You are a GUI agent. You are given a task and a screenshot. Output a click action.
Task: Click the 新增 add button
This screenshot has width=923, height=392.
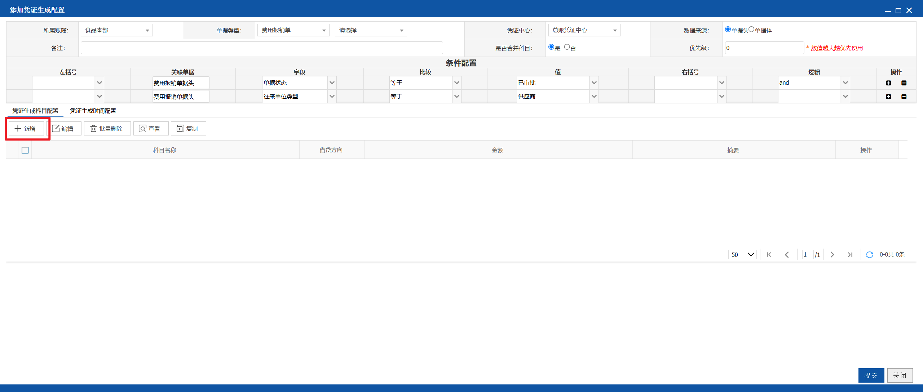(26, 129)
